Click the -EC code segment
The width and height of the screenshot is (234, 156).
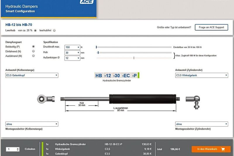point(126,76)
